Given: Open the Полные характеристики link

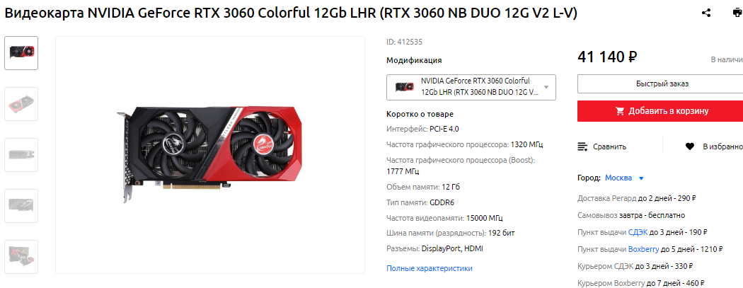Looking at the screenshot, I should pyautogui.click(x=430, y=268).
